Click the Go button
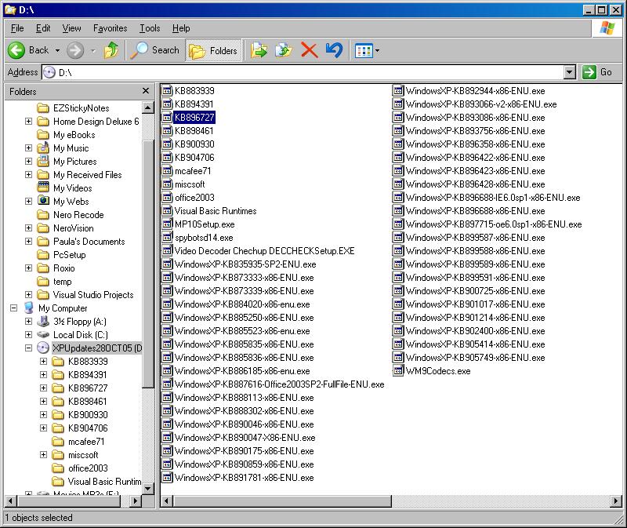This screenshot has height=528, width=627. [596, 72]
